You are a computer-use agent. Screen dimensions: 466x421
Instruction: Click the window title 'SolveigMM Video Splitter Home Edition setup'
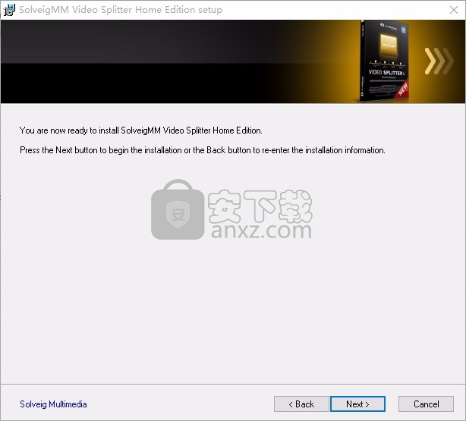[121, 10]
